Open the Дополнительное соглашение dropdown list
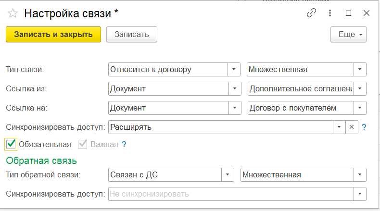This screenshot has height=211, width=380. [360, 88]
